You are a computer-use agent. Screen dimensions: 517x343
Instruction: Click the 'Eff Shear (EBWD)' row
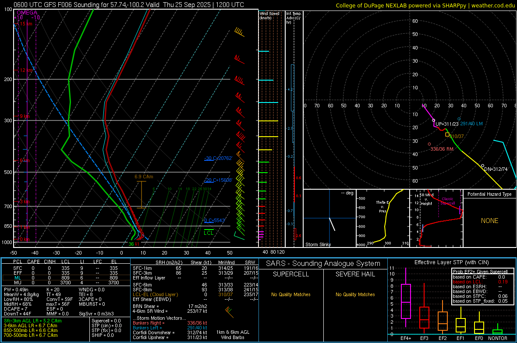(195, 299)
